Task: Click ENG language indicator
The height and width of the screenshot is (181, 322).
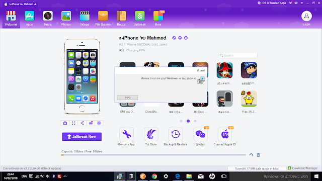Action: 24,176
